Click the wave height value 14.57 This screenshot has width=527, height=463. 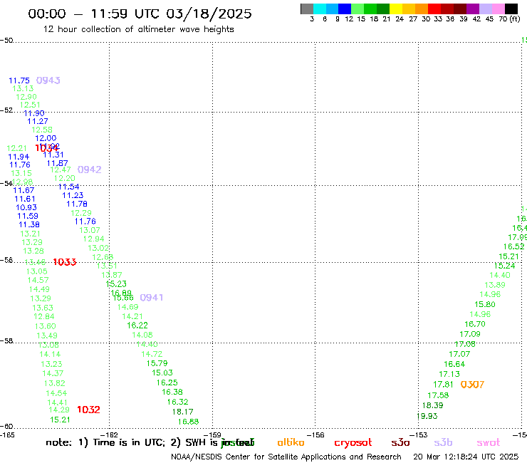click(x=38, y=280)
